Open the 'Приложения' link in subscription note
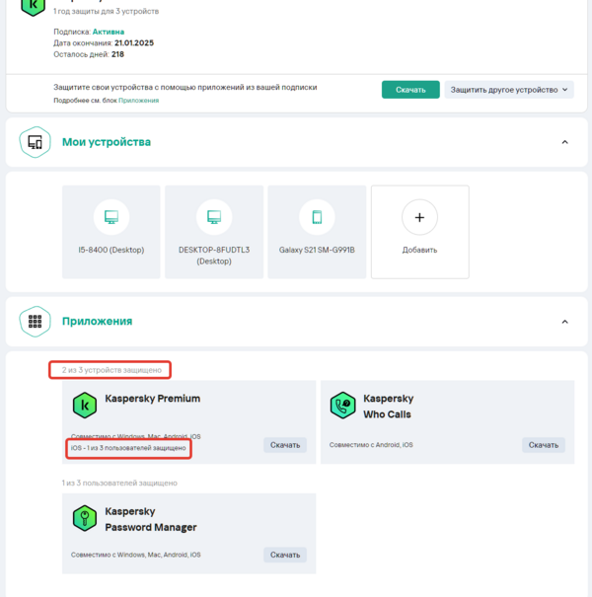 pos(139,100)
